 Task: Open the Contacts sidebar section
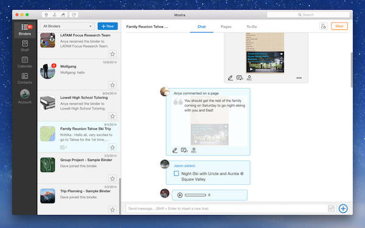[25, 78]
